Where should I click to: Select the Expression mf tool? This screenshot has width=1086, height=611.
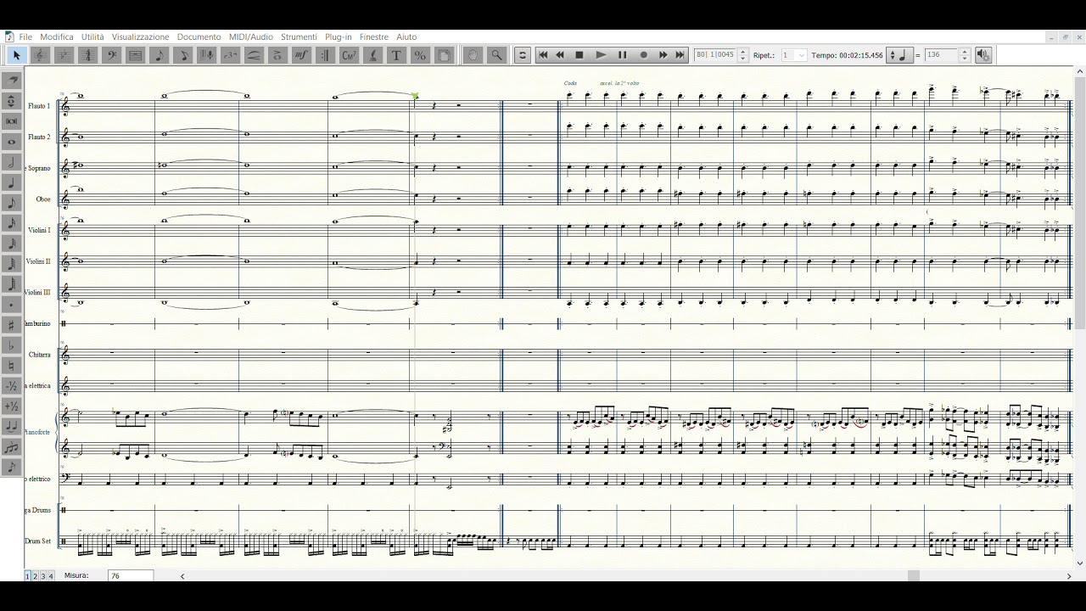[x=301, y=55]
